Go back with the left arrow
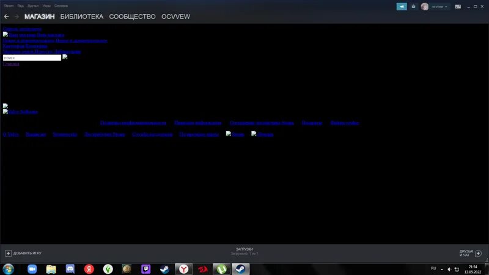Screen dimensions: 489x275 point(6,16)
